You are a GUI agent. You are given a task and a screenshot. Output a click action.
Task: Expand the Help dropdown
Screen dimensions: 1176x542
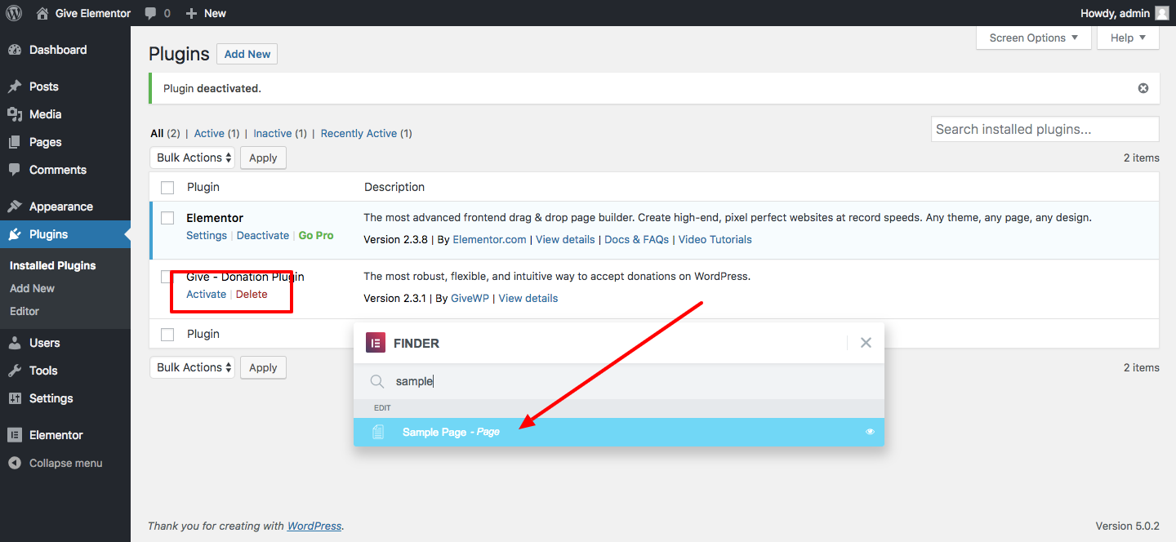tap(1128, 38)
